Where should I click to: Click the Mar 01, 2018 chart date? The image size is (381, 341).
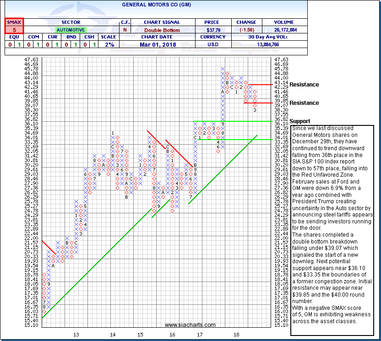point(162,44)
